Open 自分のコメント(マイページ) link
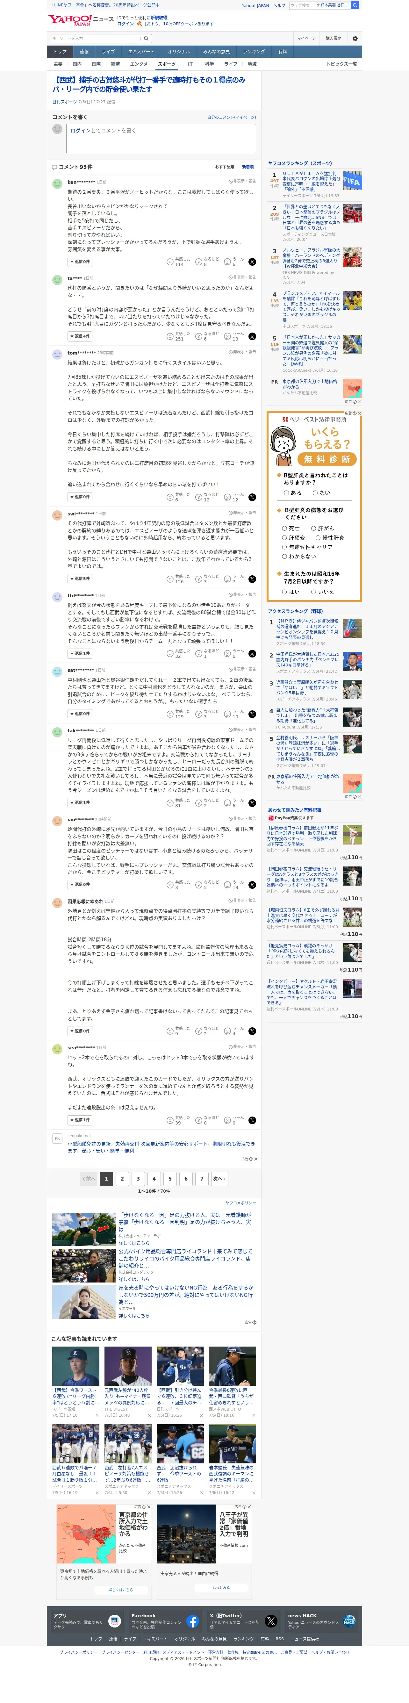 231,118
